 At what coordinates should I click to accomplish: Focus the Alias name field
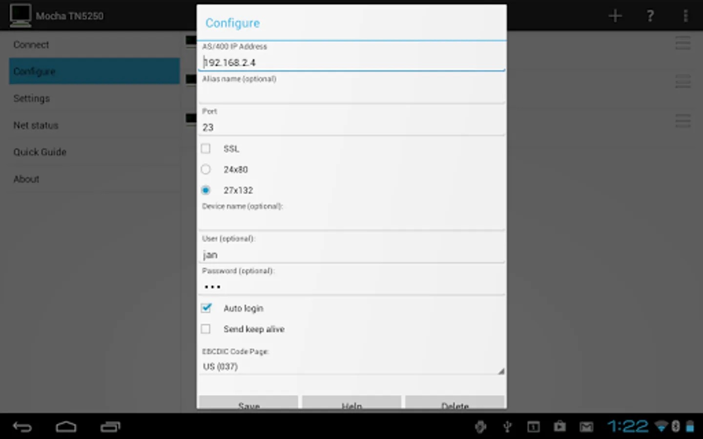(351, 94)
